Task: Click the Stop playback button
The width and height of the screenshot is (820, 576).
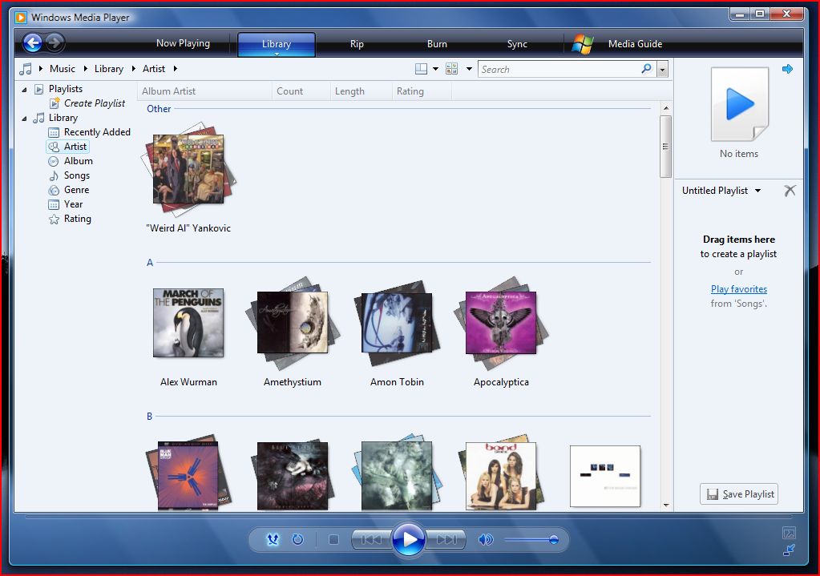Action: (333, 539)
